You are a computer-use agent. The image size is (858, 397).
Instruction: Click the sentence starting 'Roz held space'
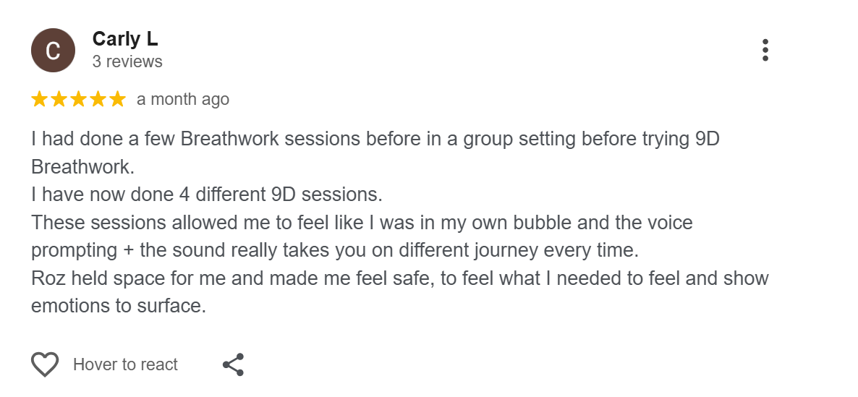(399, 278)
